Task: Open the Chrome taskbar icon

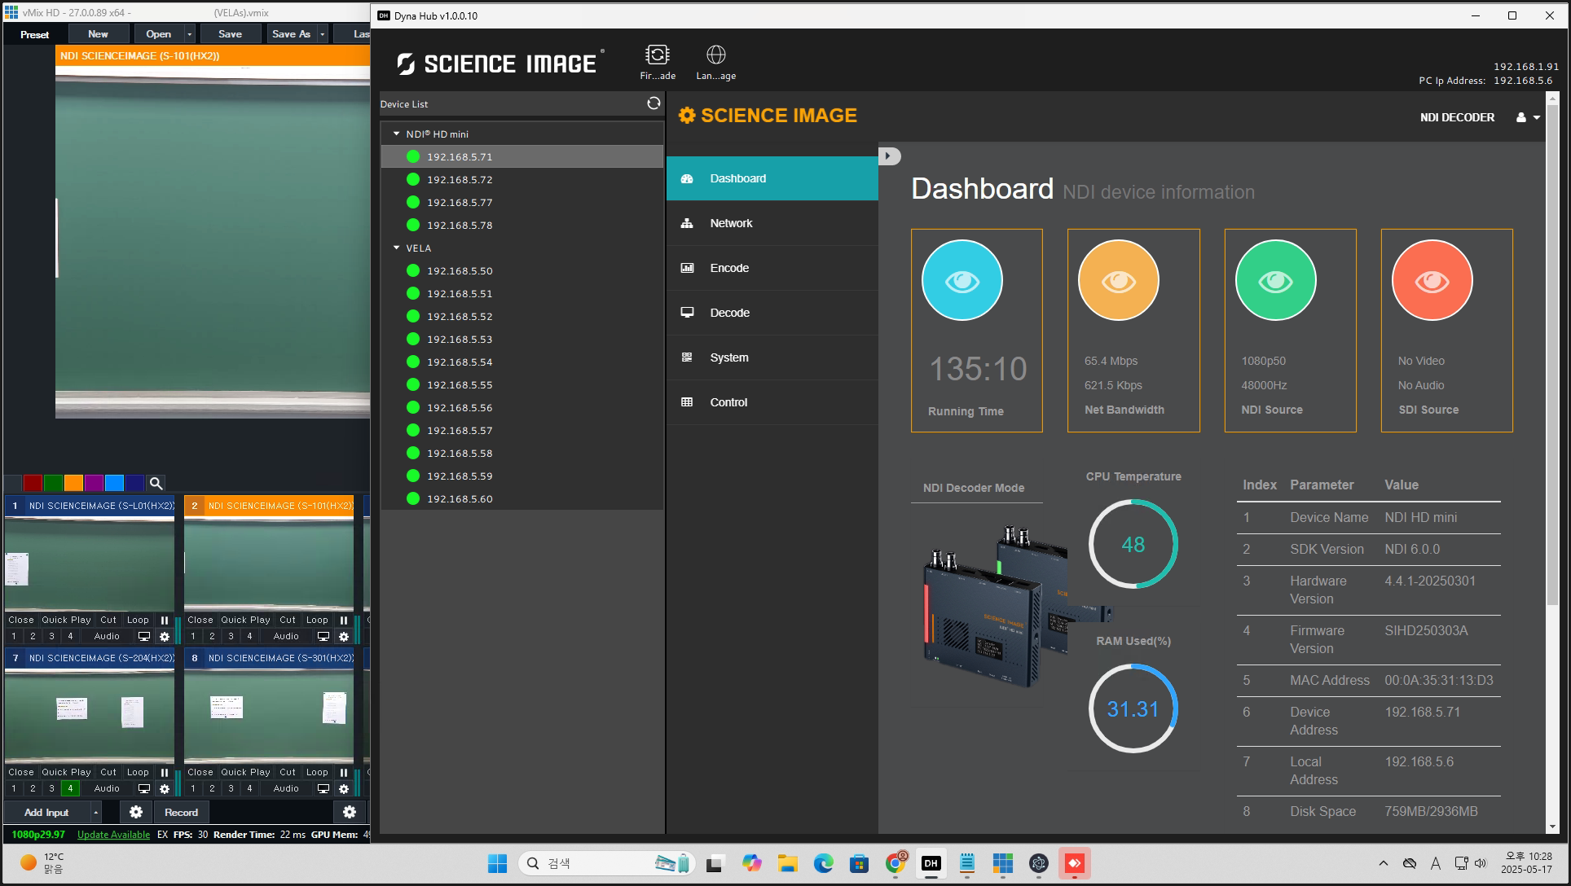Action: (896, 863)
